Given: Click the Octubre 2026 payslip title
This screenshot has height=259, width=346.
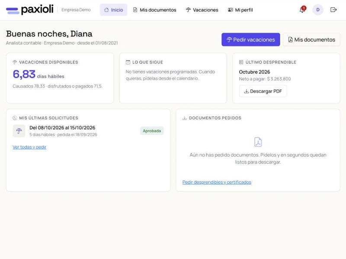Looking at the screenshot, I should click(x=254, y=72).
